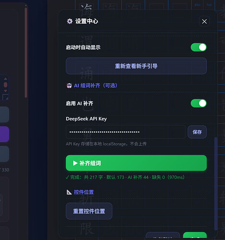Image resolution: width=225 pixels, height=240 pixels.
Task: Click the 重新查看新手引导 button
Action: (x=136, y=66)
